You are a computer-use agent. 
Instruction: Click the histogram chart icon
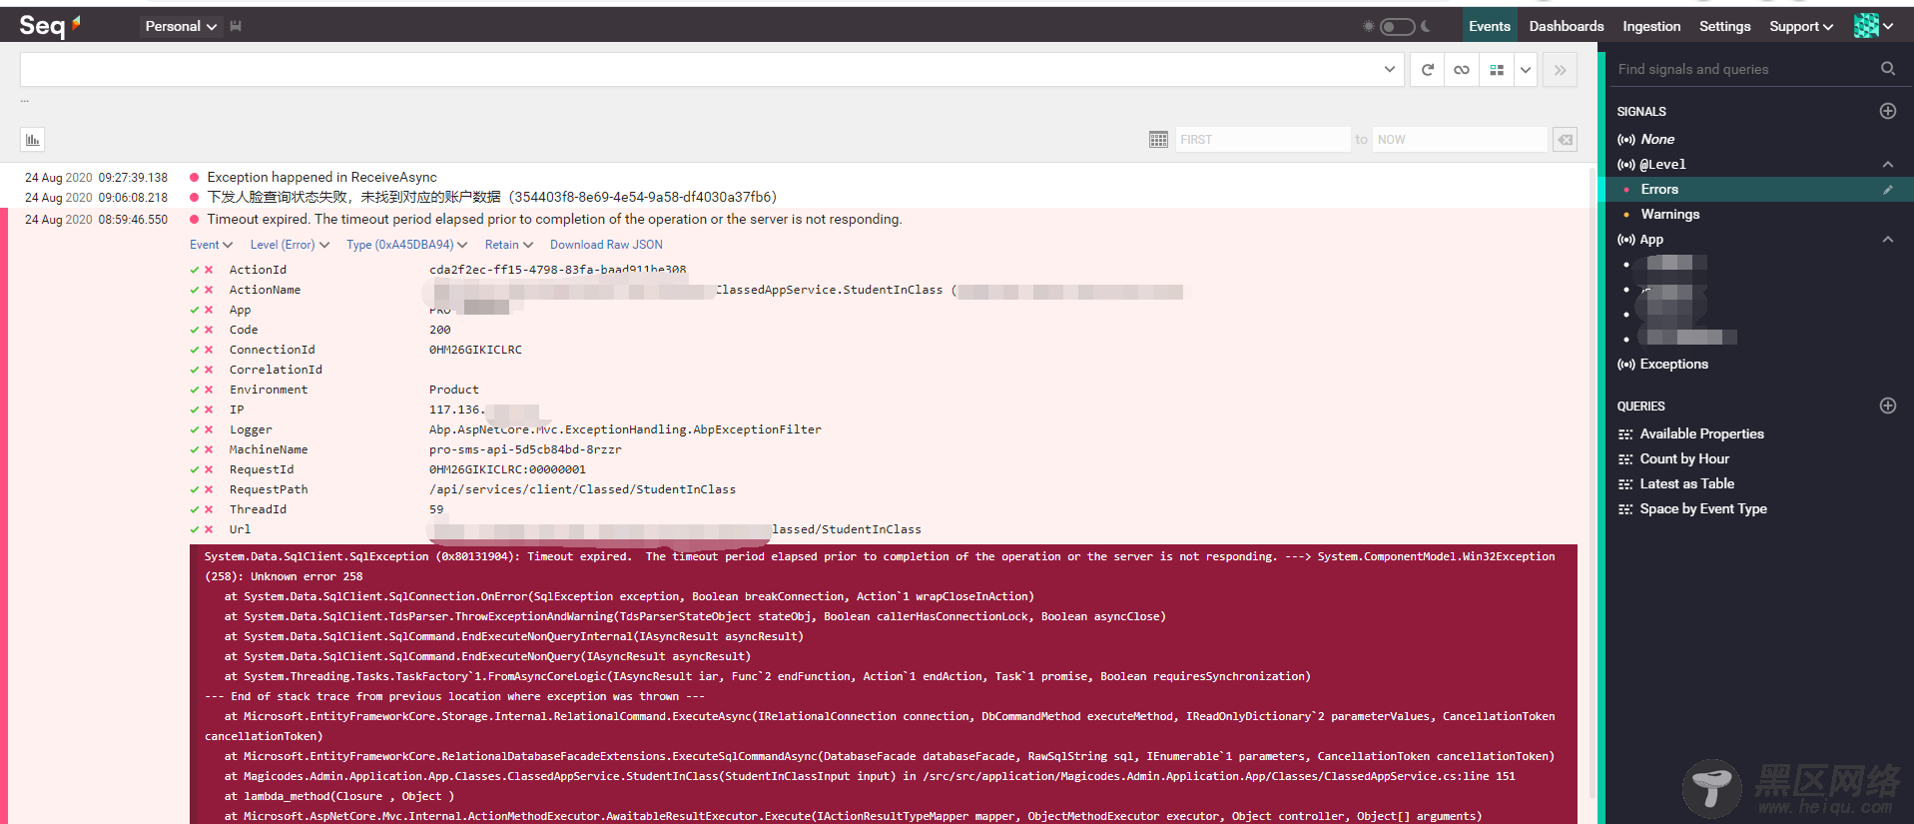tap(33, 140)
